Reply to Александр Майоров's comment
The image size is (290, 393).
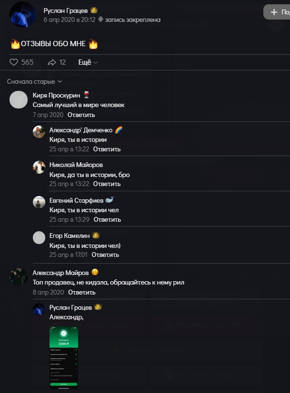pyautogui.click(x=81, y=292)
